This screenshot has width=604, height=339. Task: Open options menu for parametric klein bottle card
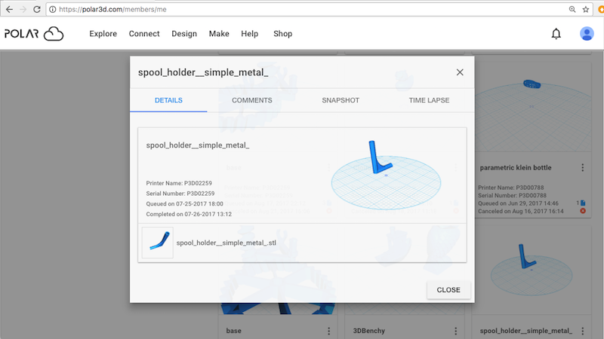point(582,167)
